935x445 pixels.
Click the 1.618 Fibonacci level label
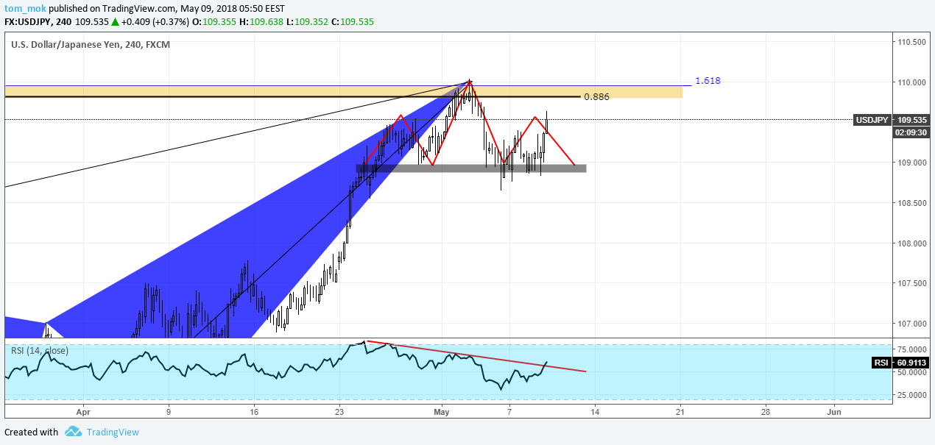tap(708, 80)
